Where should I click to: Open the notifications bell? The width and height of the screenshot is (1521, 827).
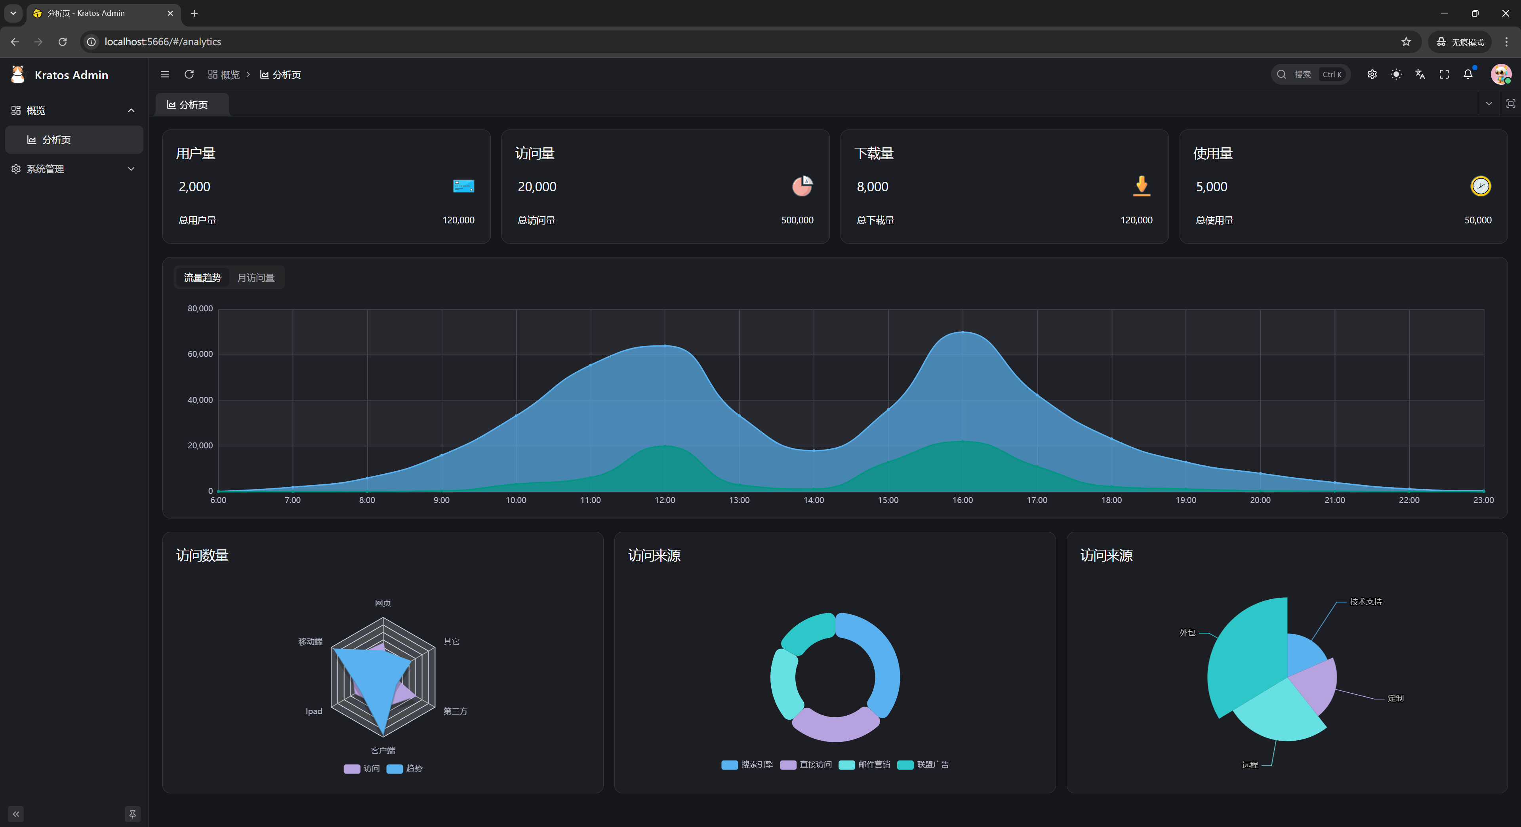(x=1468, y=74)
